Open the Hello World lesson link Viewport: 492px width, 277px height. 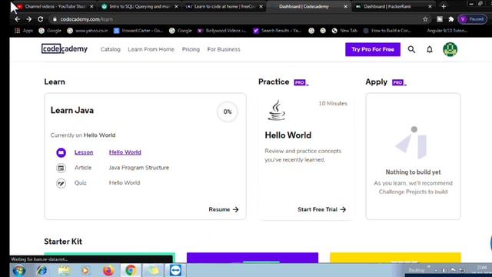click(125, 152)
